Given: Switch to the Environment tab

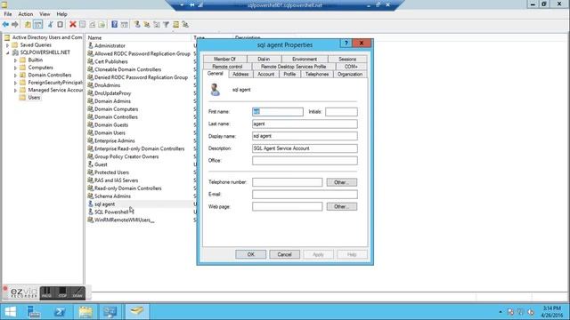Looking at the screenshot, I should click(x=305, y=59).
